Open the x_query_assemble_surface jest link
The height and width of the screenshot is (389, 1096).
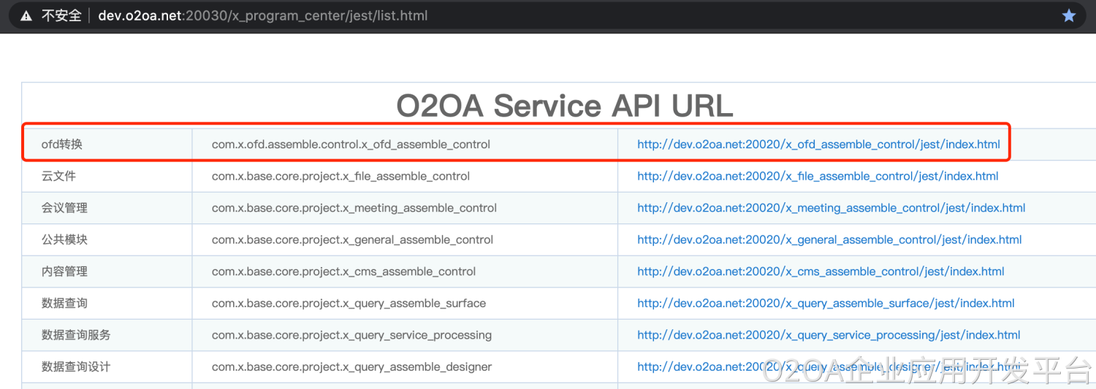click(826, 304)
